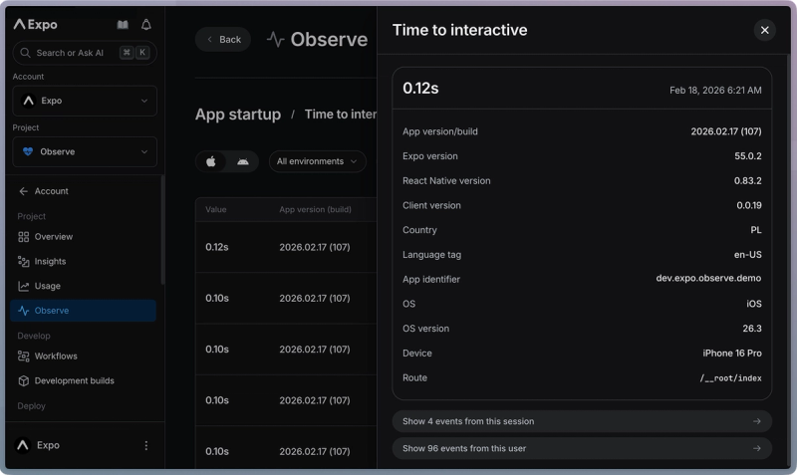Show 96 events from this user
Image resolution: width=797 pixels, height=475 pixels.
coord(582,448)
